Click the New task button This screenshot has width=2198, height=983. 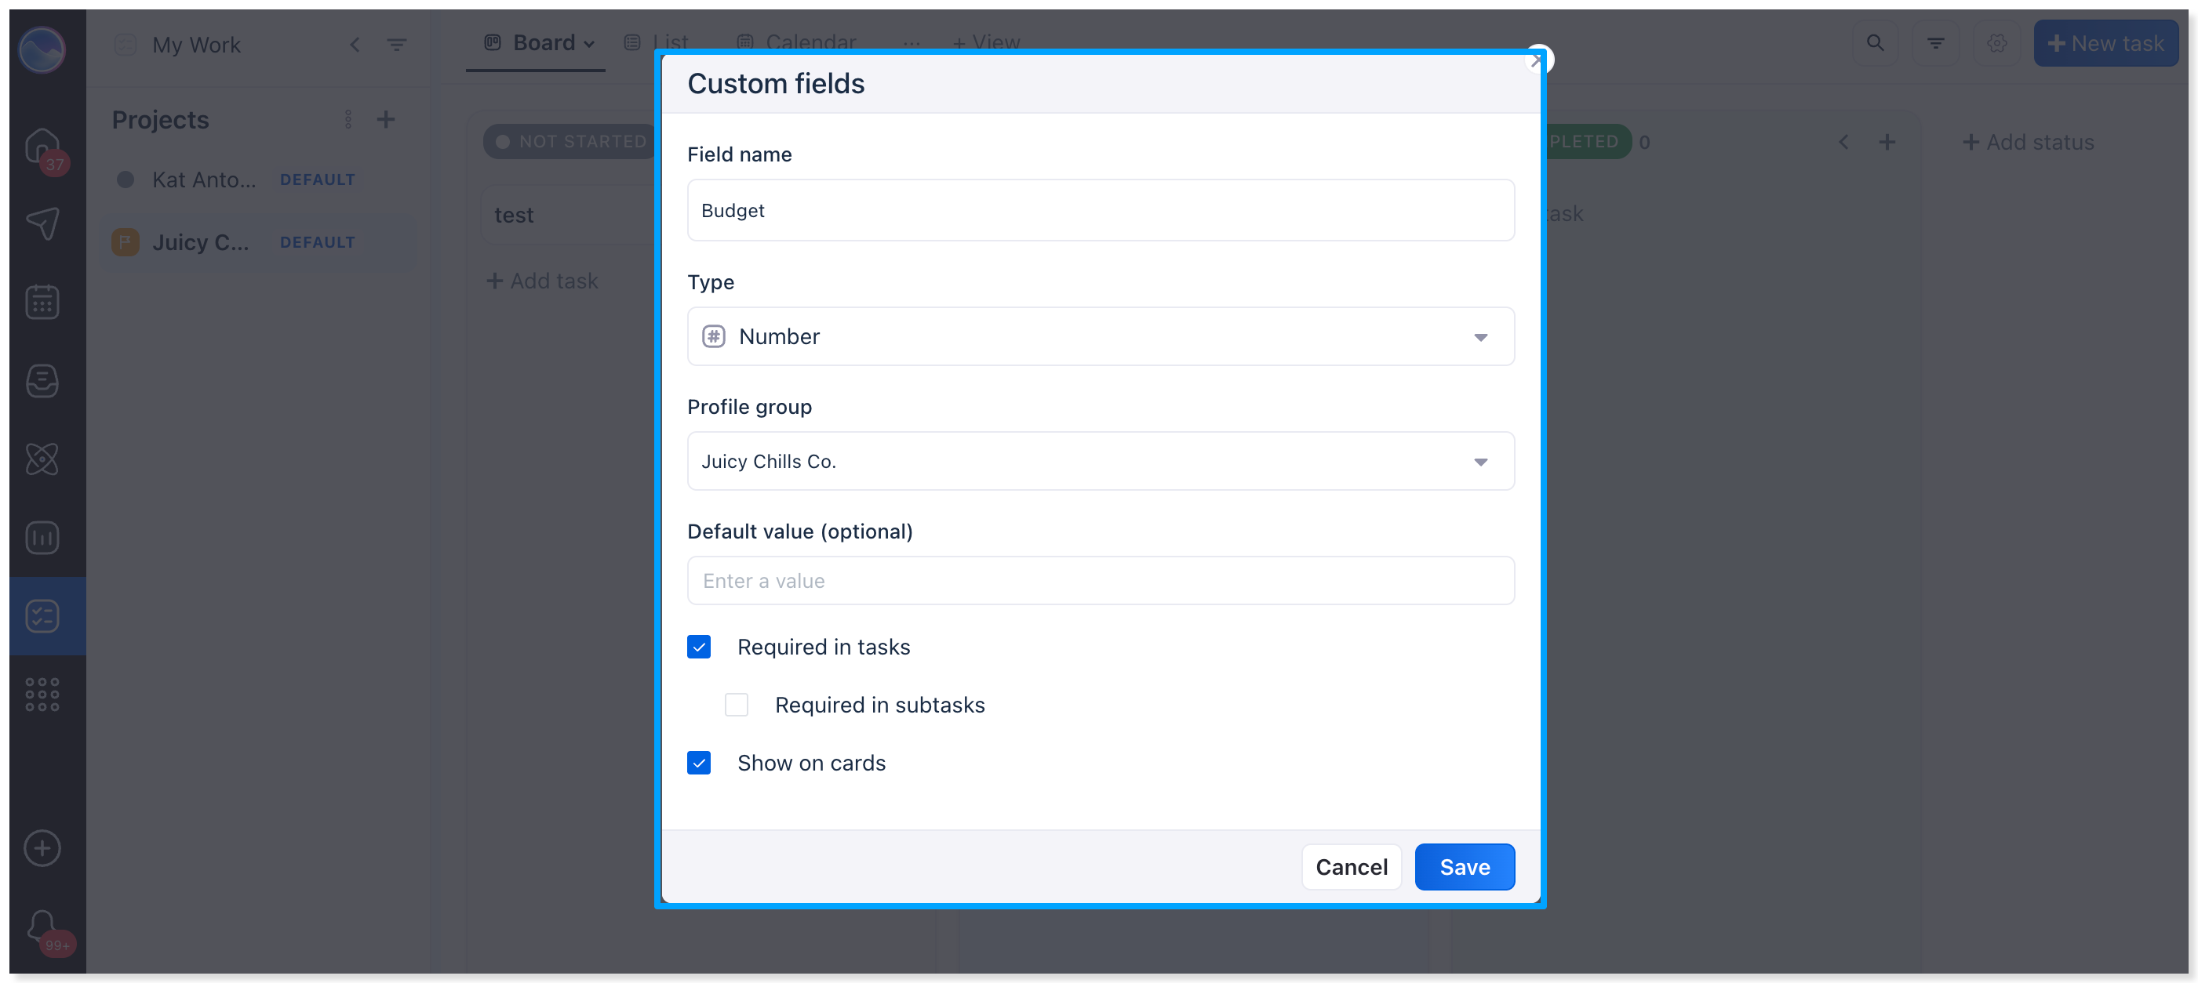pos(2105,42)
